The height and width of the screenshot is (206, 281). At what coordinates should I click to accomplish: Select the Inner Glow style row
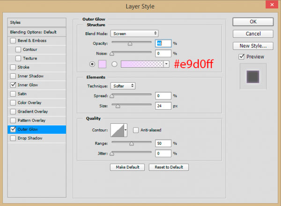37,85
